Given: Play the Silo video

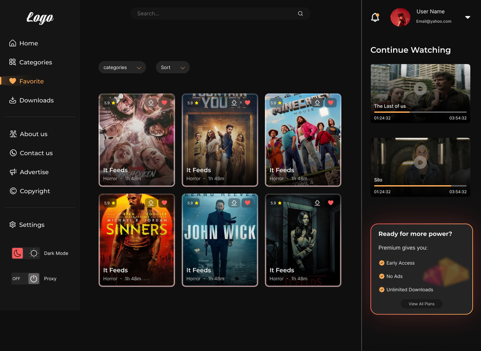Looking at the screenshot, I should (420, 162).
